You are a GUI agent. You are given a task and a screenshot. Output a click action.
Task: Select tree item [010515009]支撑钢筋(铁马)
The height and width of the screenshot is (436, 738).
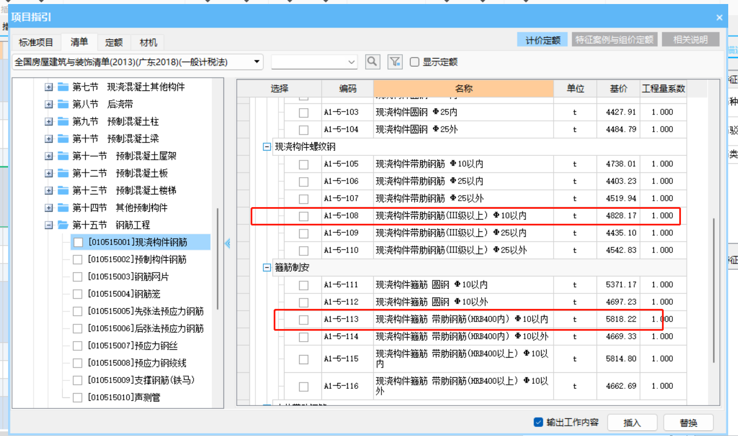point(143,380)
